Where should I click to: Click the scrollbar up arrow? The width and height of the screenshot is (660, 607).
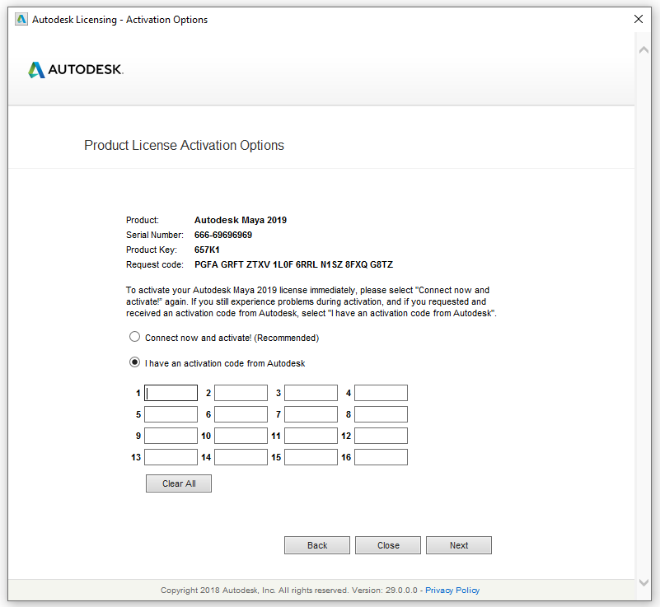(644, 49)
